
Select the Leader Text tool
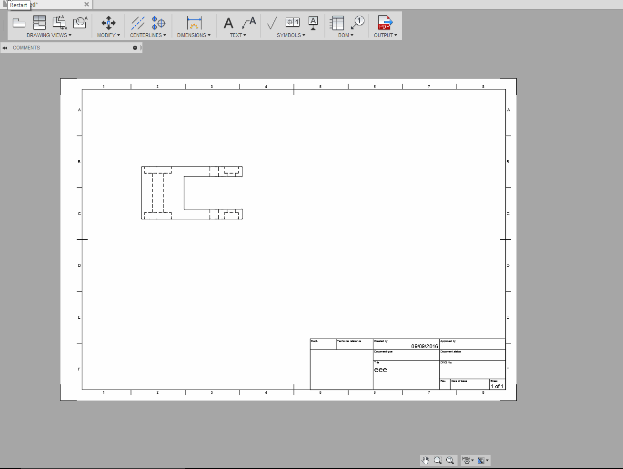(x=247, y=23)
